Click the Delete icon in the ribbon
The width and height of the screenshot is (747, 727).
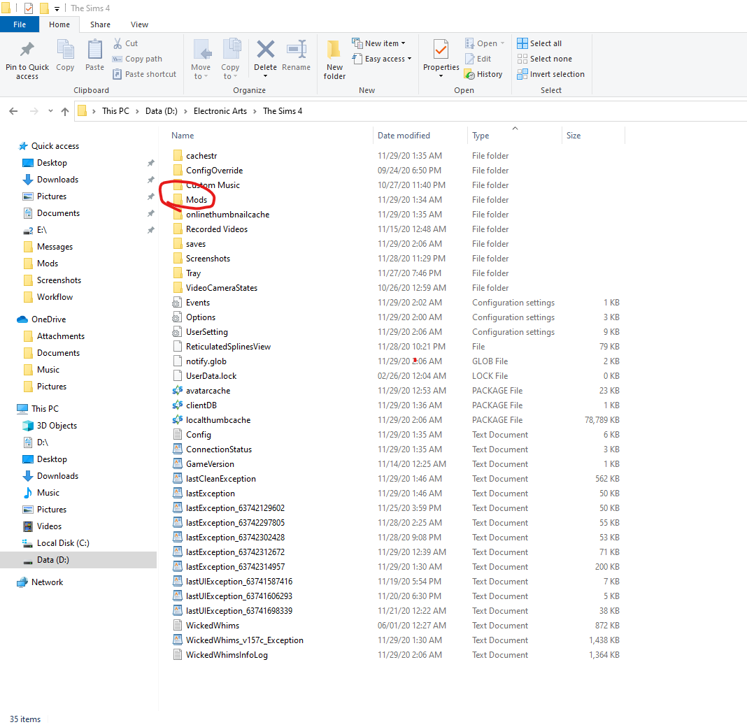[265, 50]
